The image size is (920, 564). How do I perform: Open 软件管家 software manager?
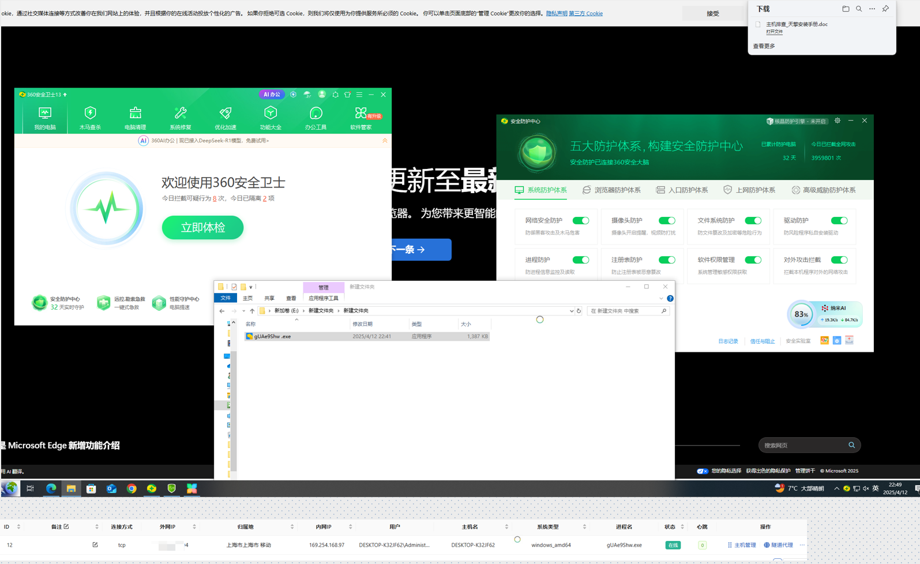[x=361, y=118]
